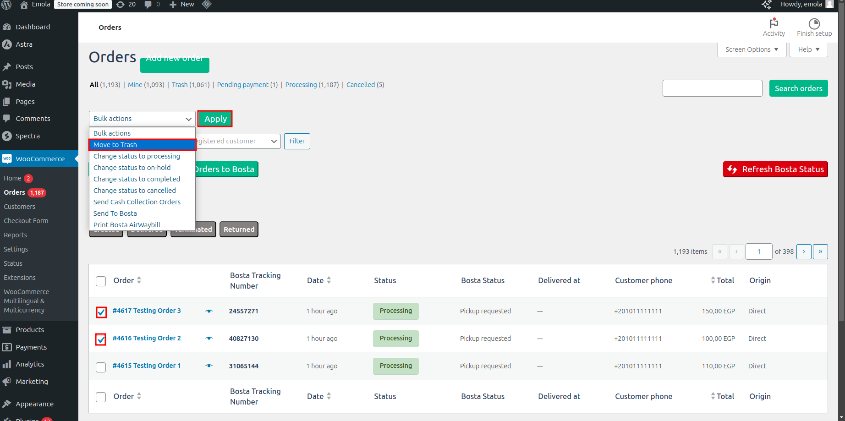Click the Marketing megaphone icon
845x421 pixels.
click(7, 382)
